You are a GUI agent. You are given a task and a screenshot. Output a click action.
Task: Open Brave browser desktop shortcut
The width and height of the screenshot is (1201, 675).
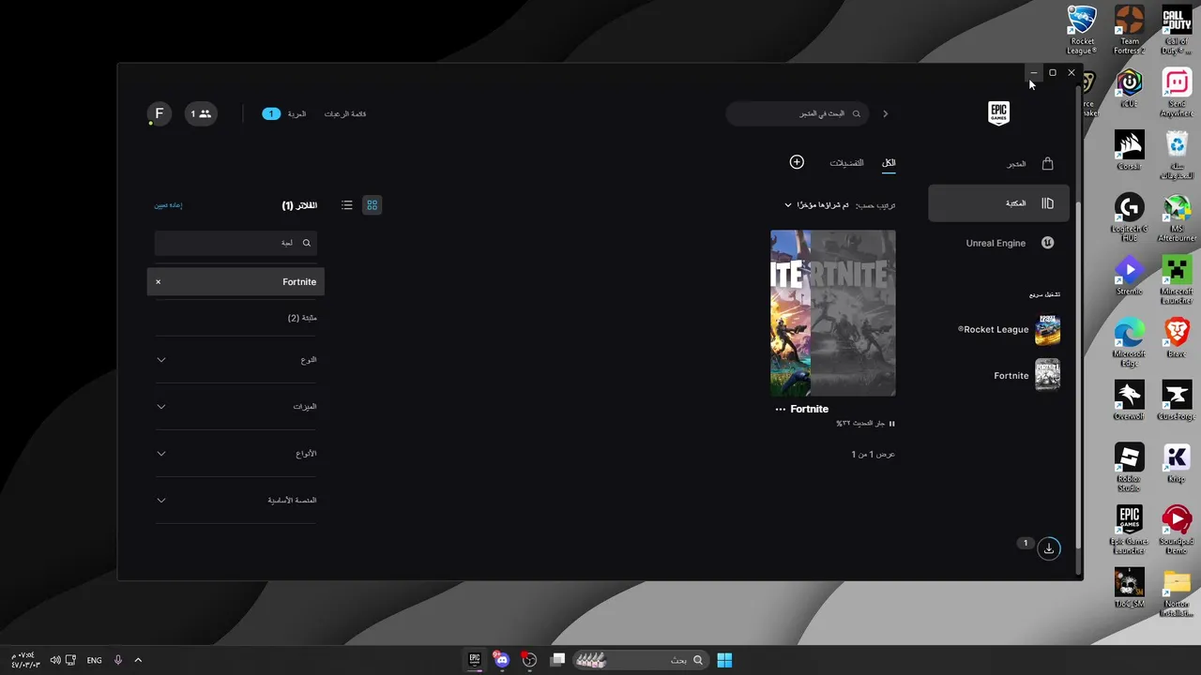[1177, 337]
